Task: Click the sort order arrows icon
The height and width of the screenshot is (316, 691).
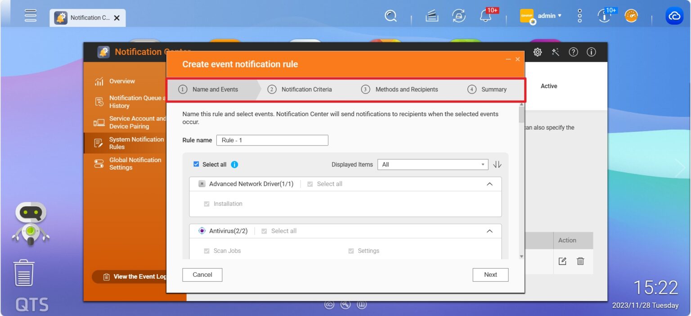Action: [497, 165]
